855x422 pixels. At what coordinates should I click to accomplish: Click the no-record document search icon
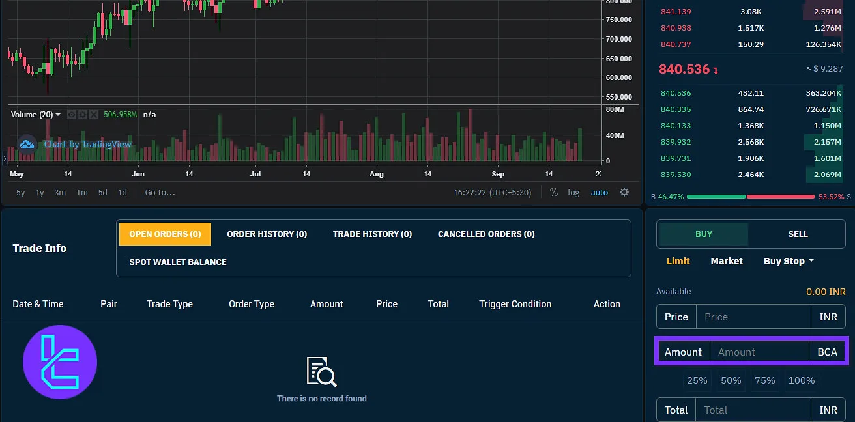321,372
